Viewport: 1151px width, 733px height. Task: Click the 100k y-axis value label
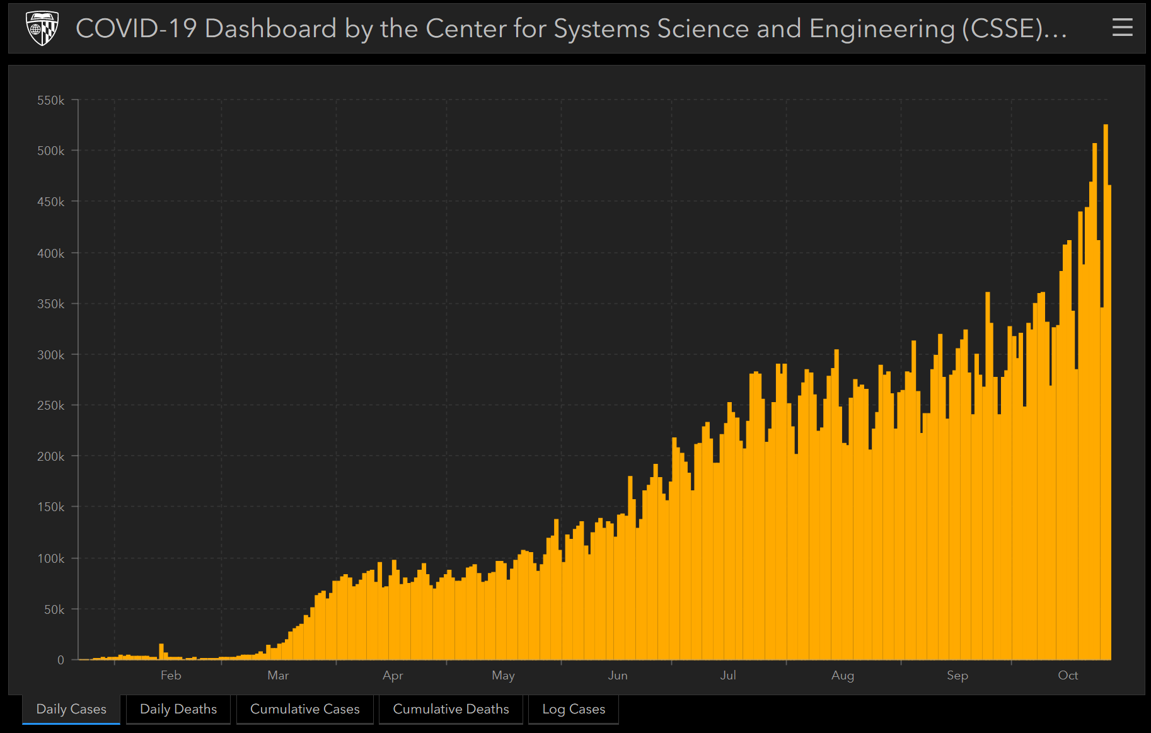(50, 558)
